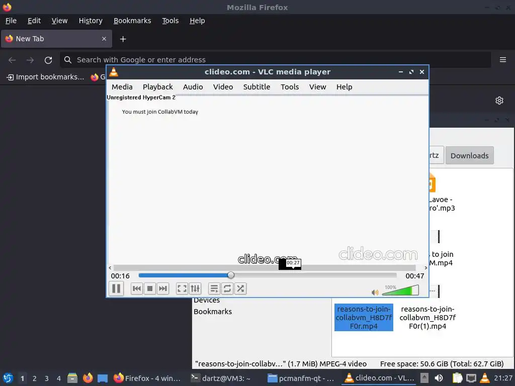Open VLC Audio menu
515x386 pixels.
(x=193, y=87)
